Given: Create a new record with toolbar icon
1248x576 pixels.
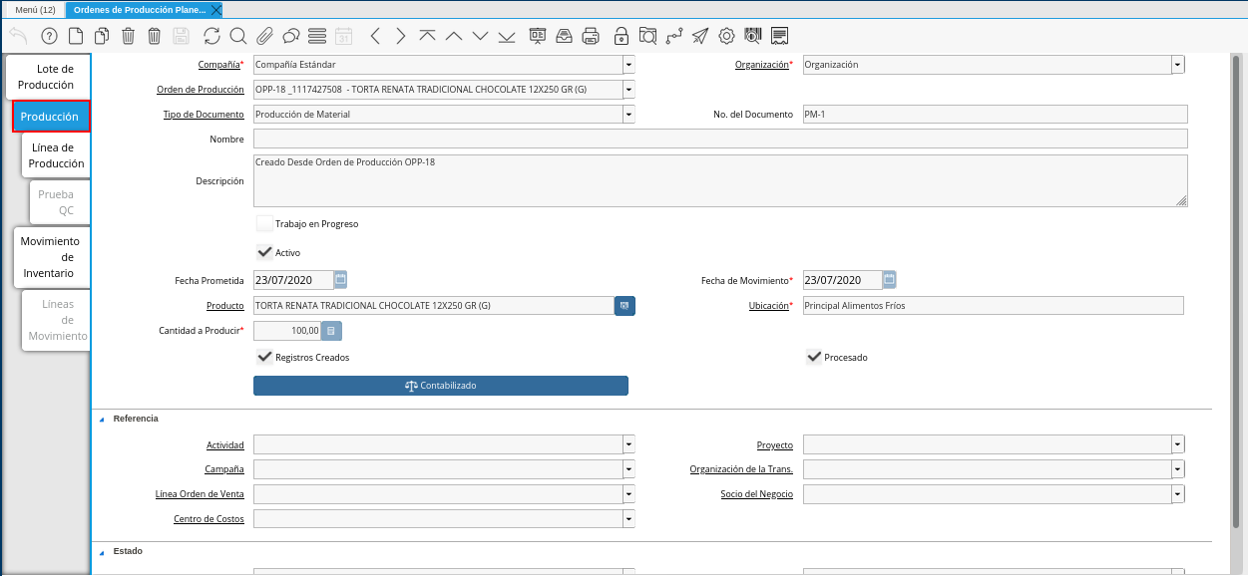Looking at the screenshot, I should click(76, 37).
